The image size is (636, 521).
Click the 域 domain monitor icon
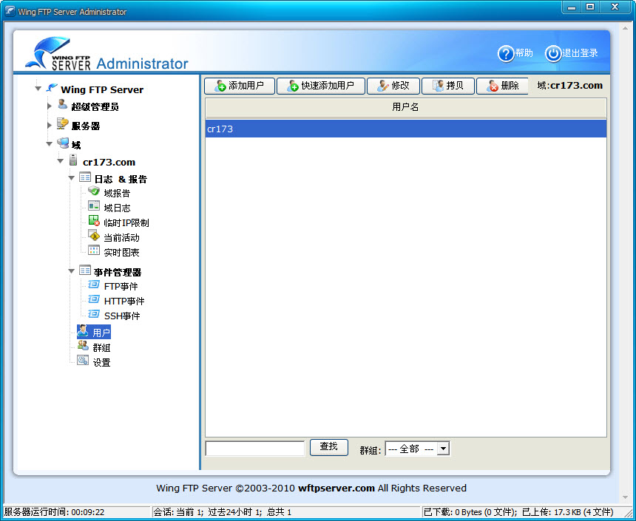tap(63, 143)
